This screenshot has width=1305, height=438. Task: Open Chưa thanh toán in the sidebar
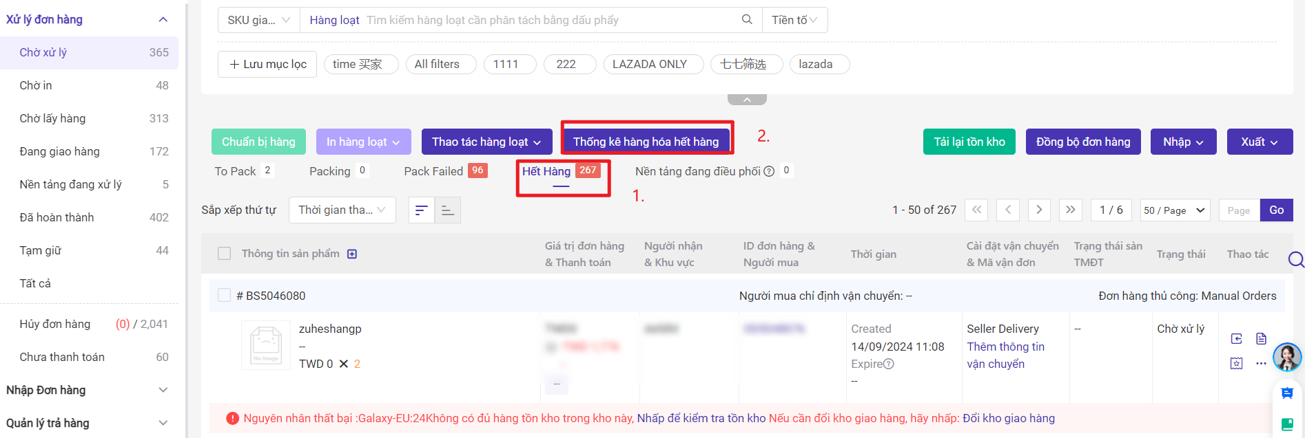click(x=90, y=357)
